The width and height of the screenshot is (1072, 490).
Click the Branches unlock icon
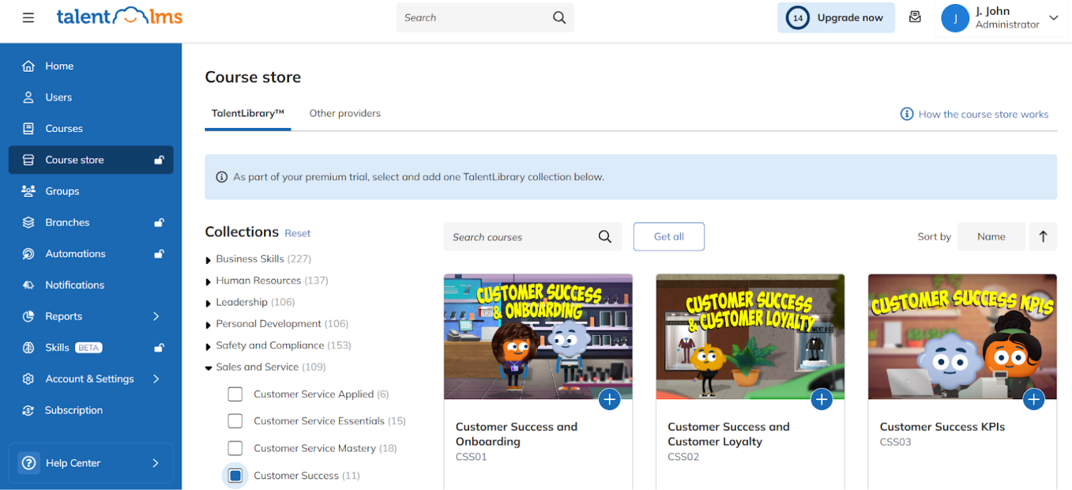click(159, 222)
